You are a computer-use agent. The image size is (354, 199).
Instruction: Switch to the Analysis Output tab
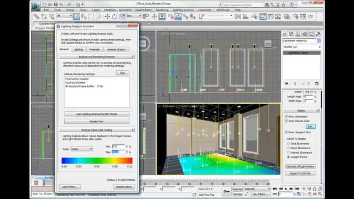coord(116,49)
